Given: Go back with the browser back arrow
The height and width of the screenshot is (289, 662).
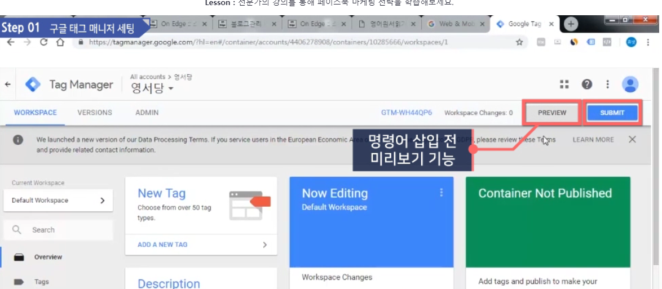Looking at the screenshot, I should 11,42.
